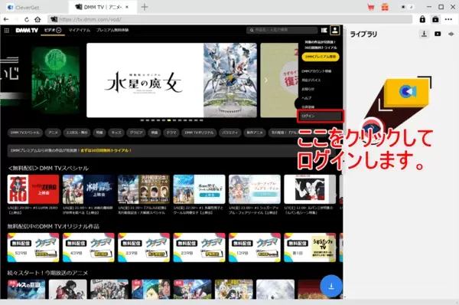The image size is (459, 305).
Task: Select the アニメ category chip
Action: (x=53, y=133)
